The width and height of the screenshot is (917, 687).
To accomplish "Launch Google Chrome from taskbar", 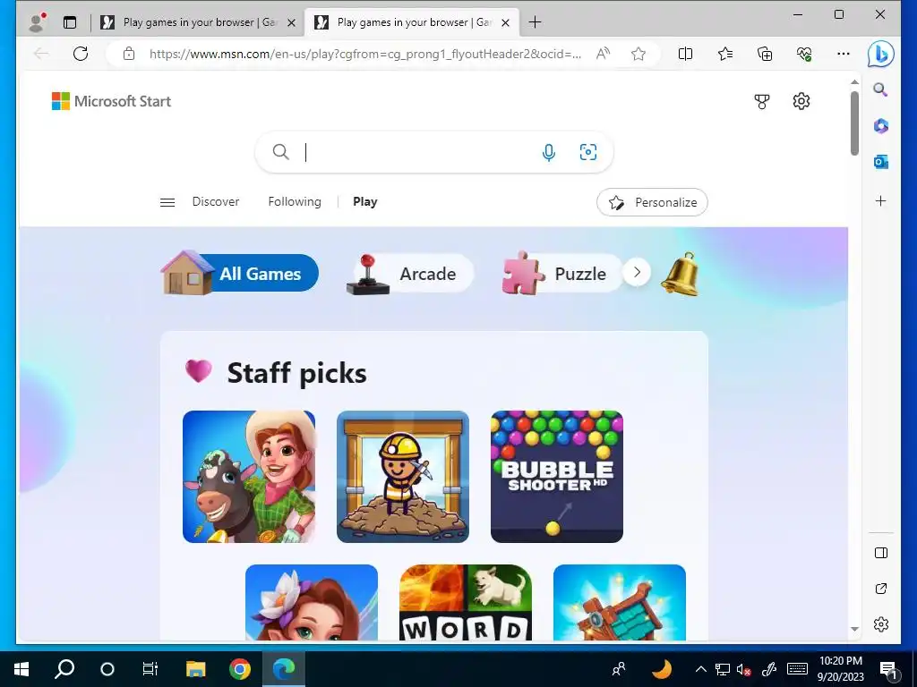I will tap(240, 669).
